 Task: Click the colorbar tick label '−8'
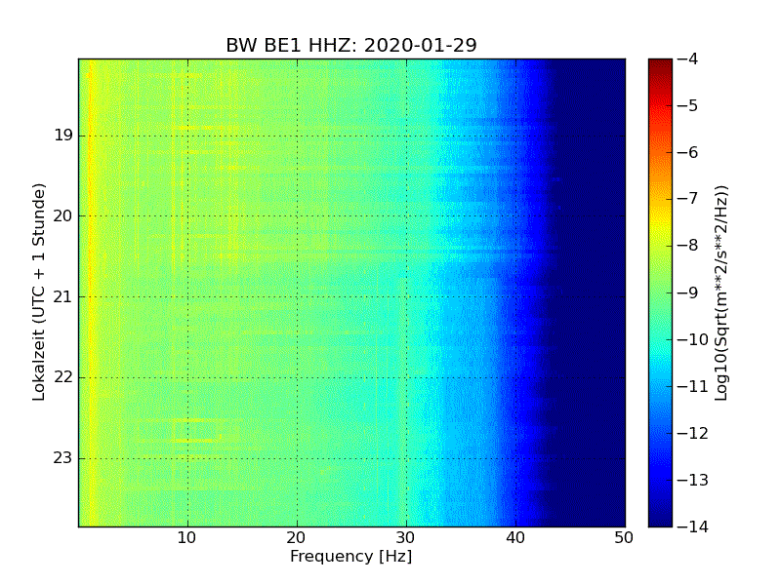point(688,246)
